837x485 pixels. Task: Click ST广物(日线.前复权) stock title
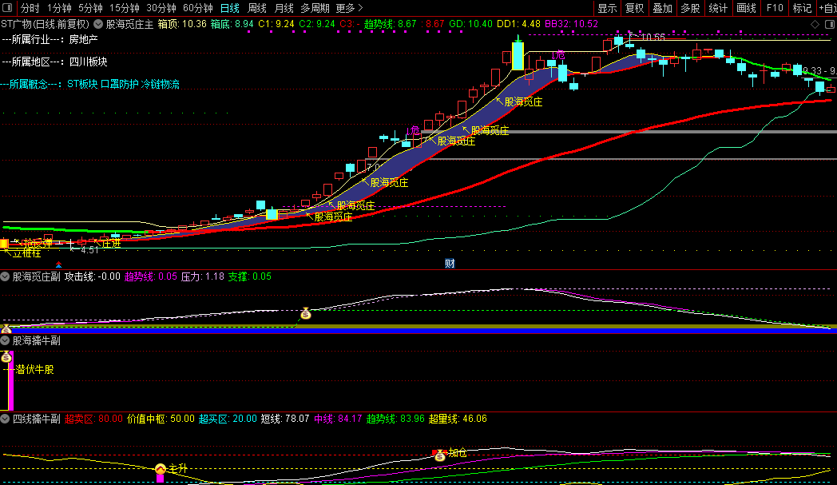click(46, 24)
